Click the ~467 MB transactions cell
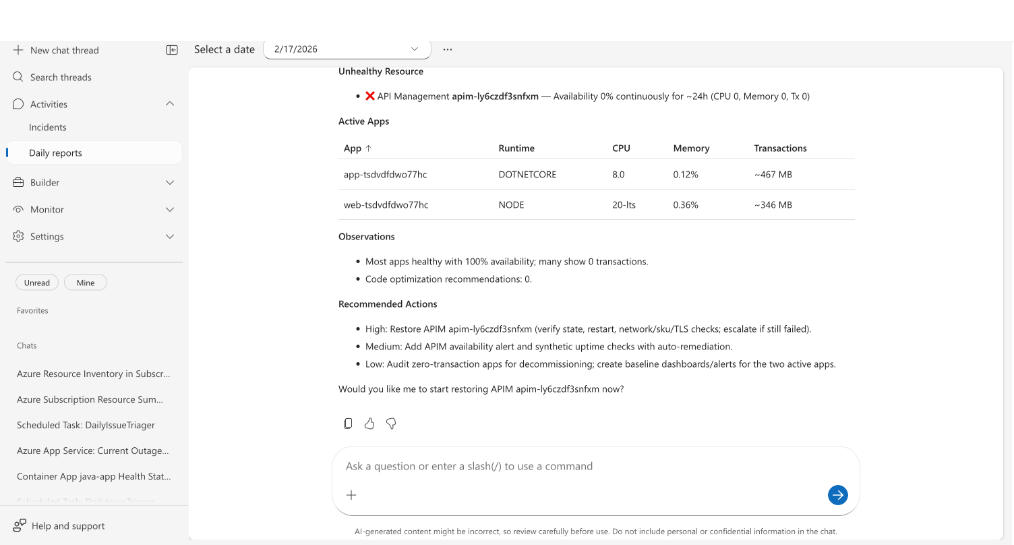 773,175
